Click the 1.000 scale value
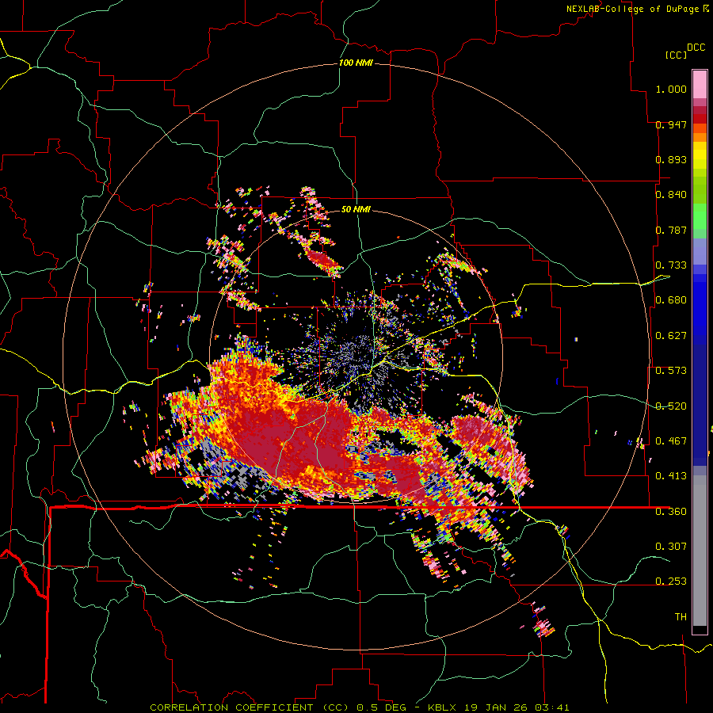This screenshot has height=713, width=713. tap(671, 89)
